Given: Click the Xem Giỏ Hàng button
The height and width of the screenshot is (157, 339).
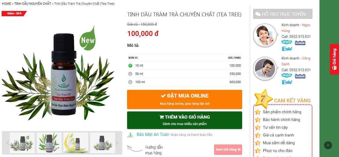Looking at the screenshot, I should pos(228,150).
